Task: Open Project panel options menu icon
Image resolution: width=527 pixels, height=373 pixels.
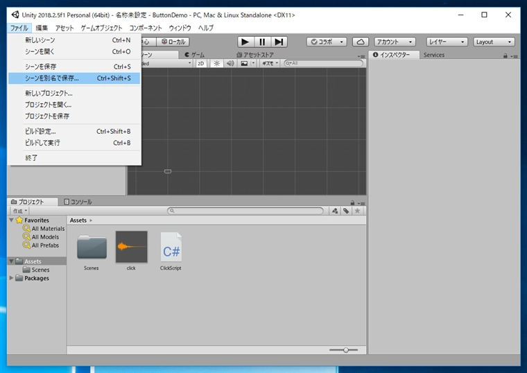Action: click(x=362, y=203)
